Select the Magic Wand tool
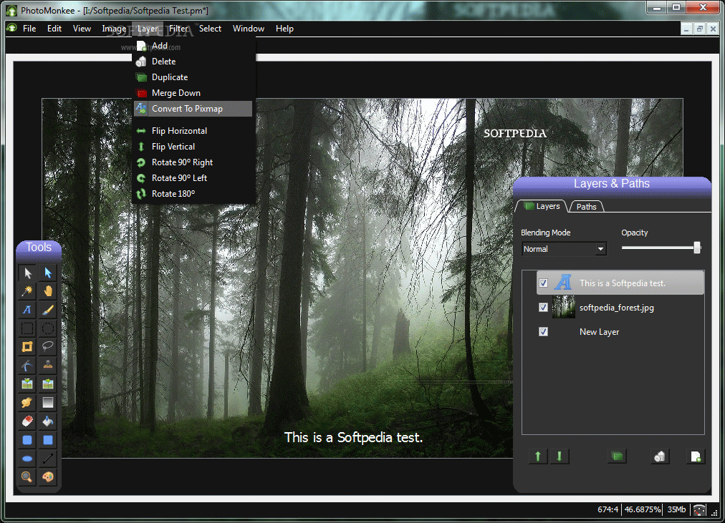This screenshot has height=523, width=725. point(27,291)
